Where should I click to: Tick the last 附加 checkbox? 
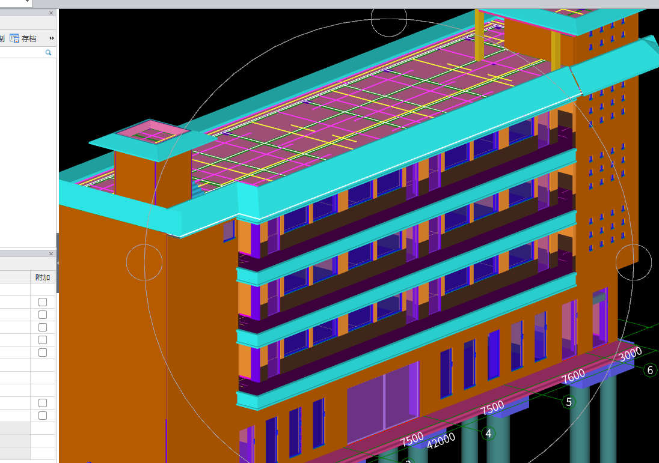pos(43,415)
